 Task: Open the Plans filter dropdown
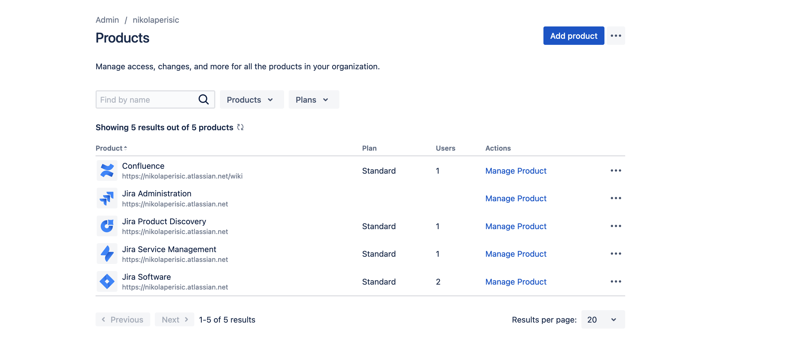[x=313, y=99]
